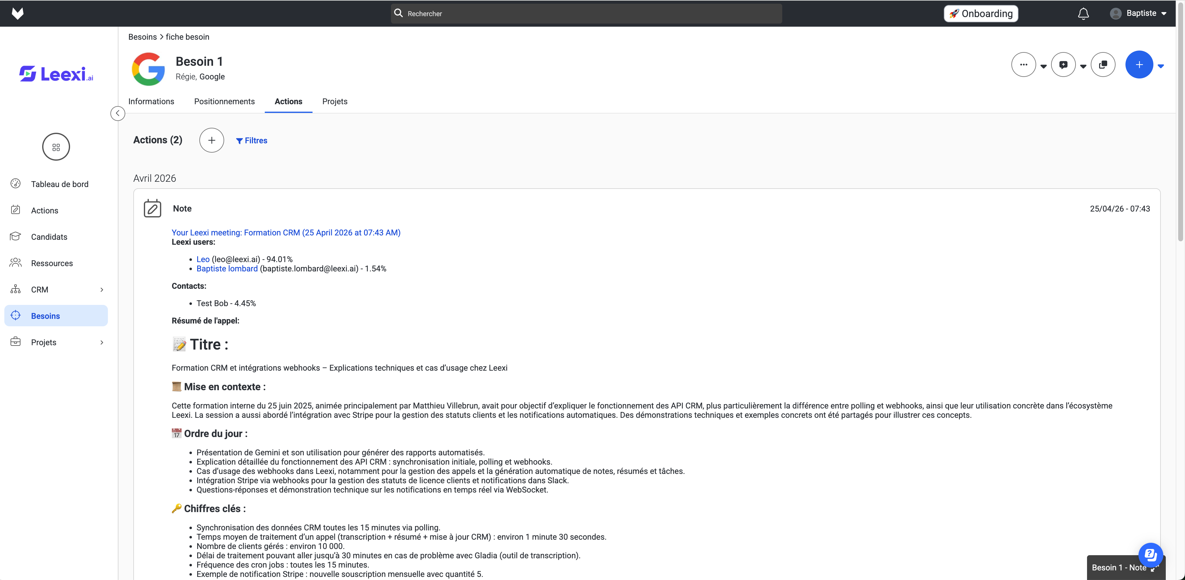Image resolution: width=1185 pixels, height=580 pixels.
Task: Switch to the Positionnements tab
Action: [224, 101]
